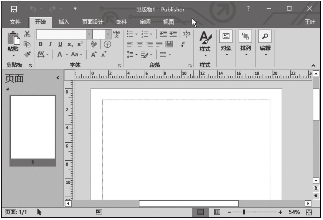
Task: Click the line numbering 123 icon
Action: coord(187,34)
